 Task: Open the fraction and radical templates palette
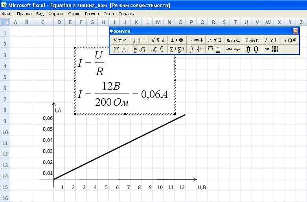pyautogui.click(x=139, y=50)
